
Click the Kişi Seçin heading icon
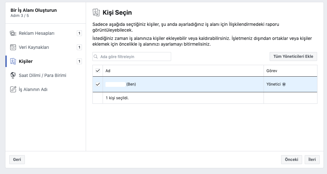(x=96, y=12)
